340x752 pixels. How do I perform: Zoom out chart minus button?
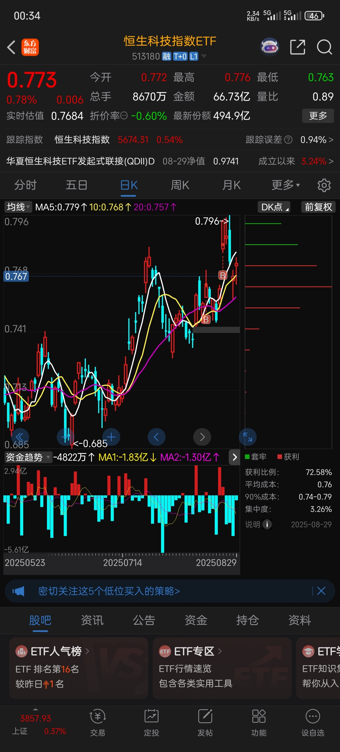point(66,437)
